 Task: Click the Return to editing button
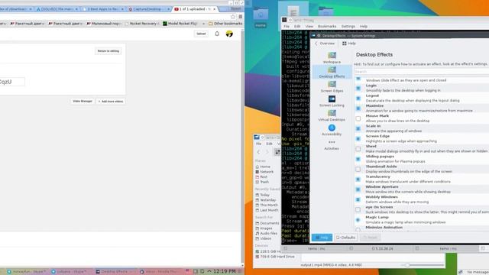108,51
